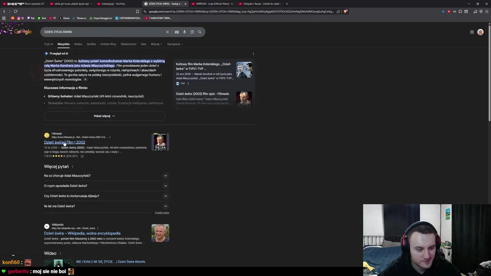Expand AI overview with Pokaż więcej

click(x=104, y=116)
